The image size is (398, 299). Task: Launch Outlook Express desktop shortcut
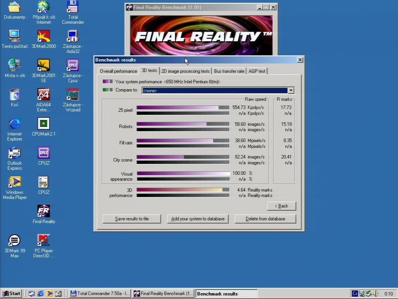click(14, 158)
